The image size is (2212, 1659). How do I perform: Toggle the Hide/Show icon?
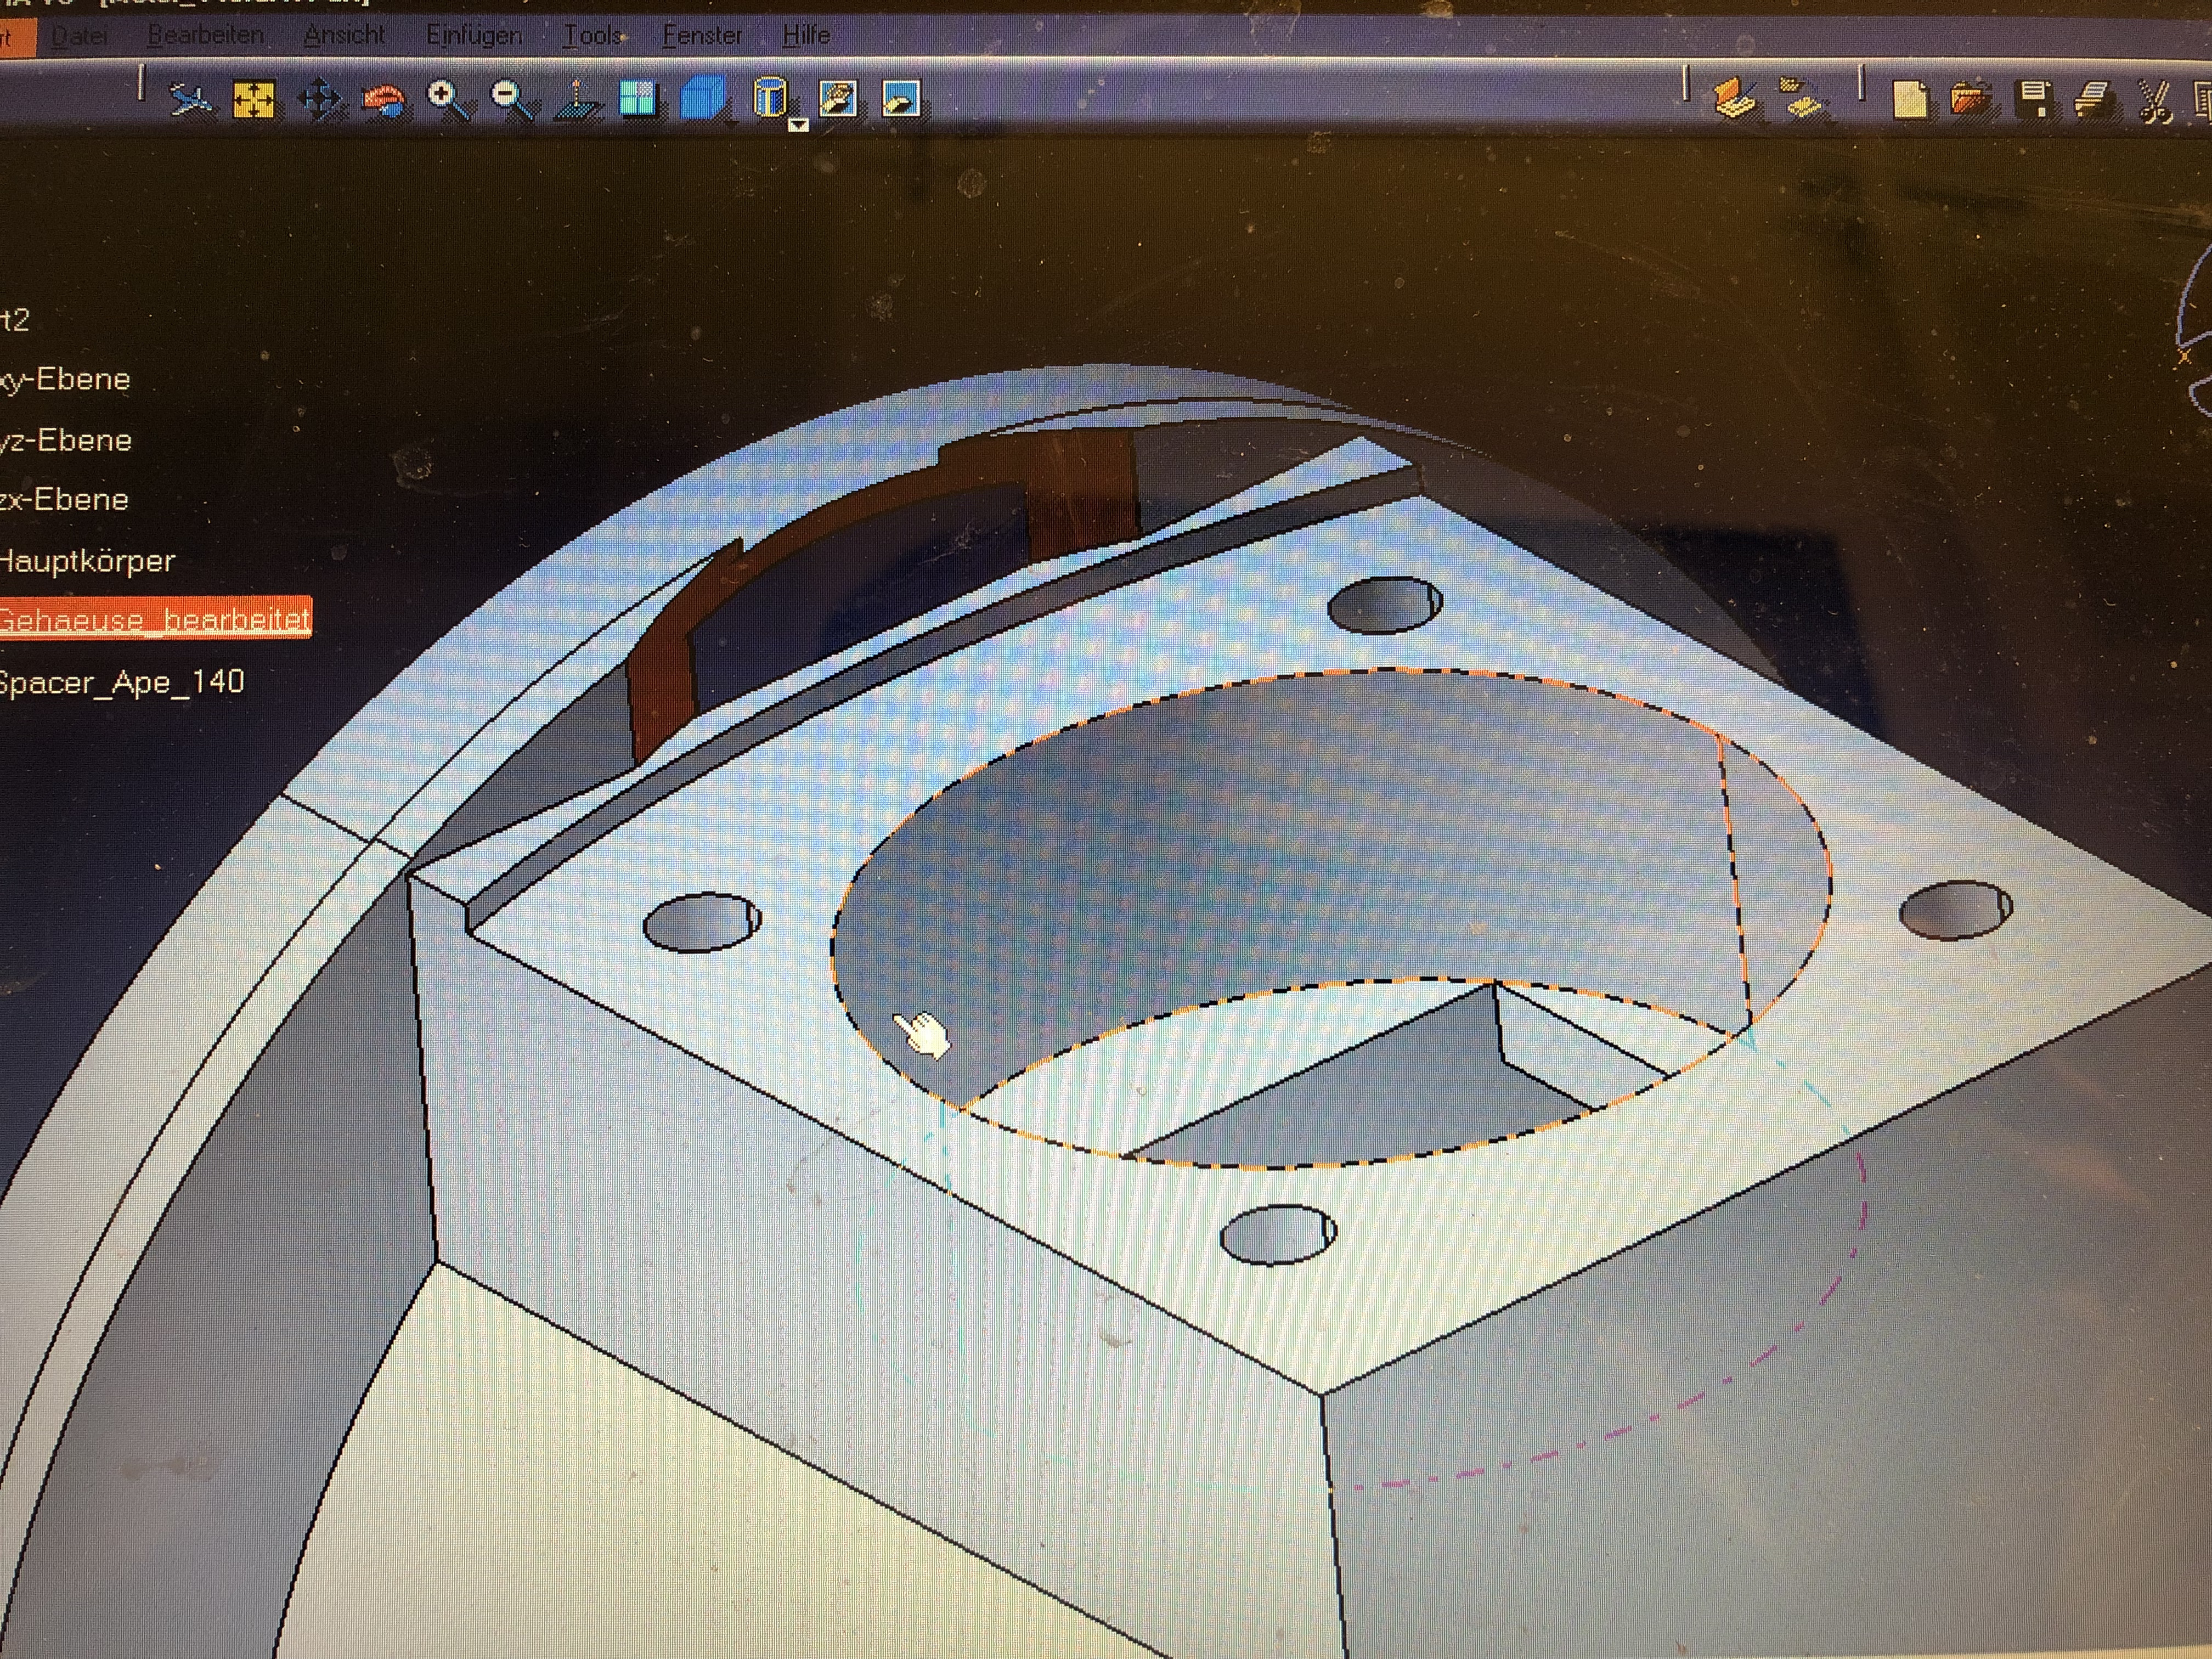(838, 99)
